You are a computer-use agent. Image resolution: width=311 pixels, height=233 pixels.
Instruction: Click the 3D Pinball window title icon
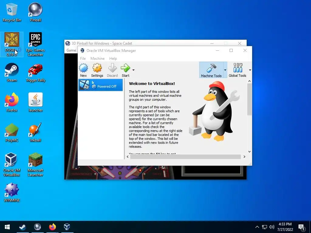point(68,43)
